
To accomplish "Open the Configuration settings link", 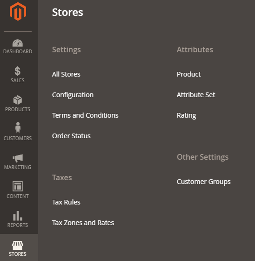I will point(73,95).
